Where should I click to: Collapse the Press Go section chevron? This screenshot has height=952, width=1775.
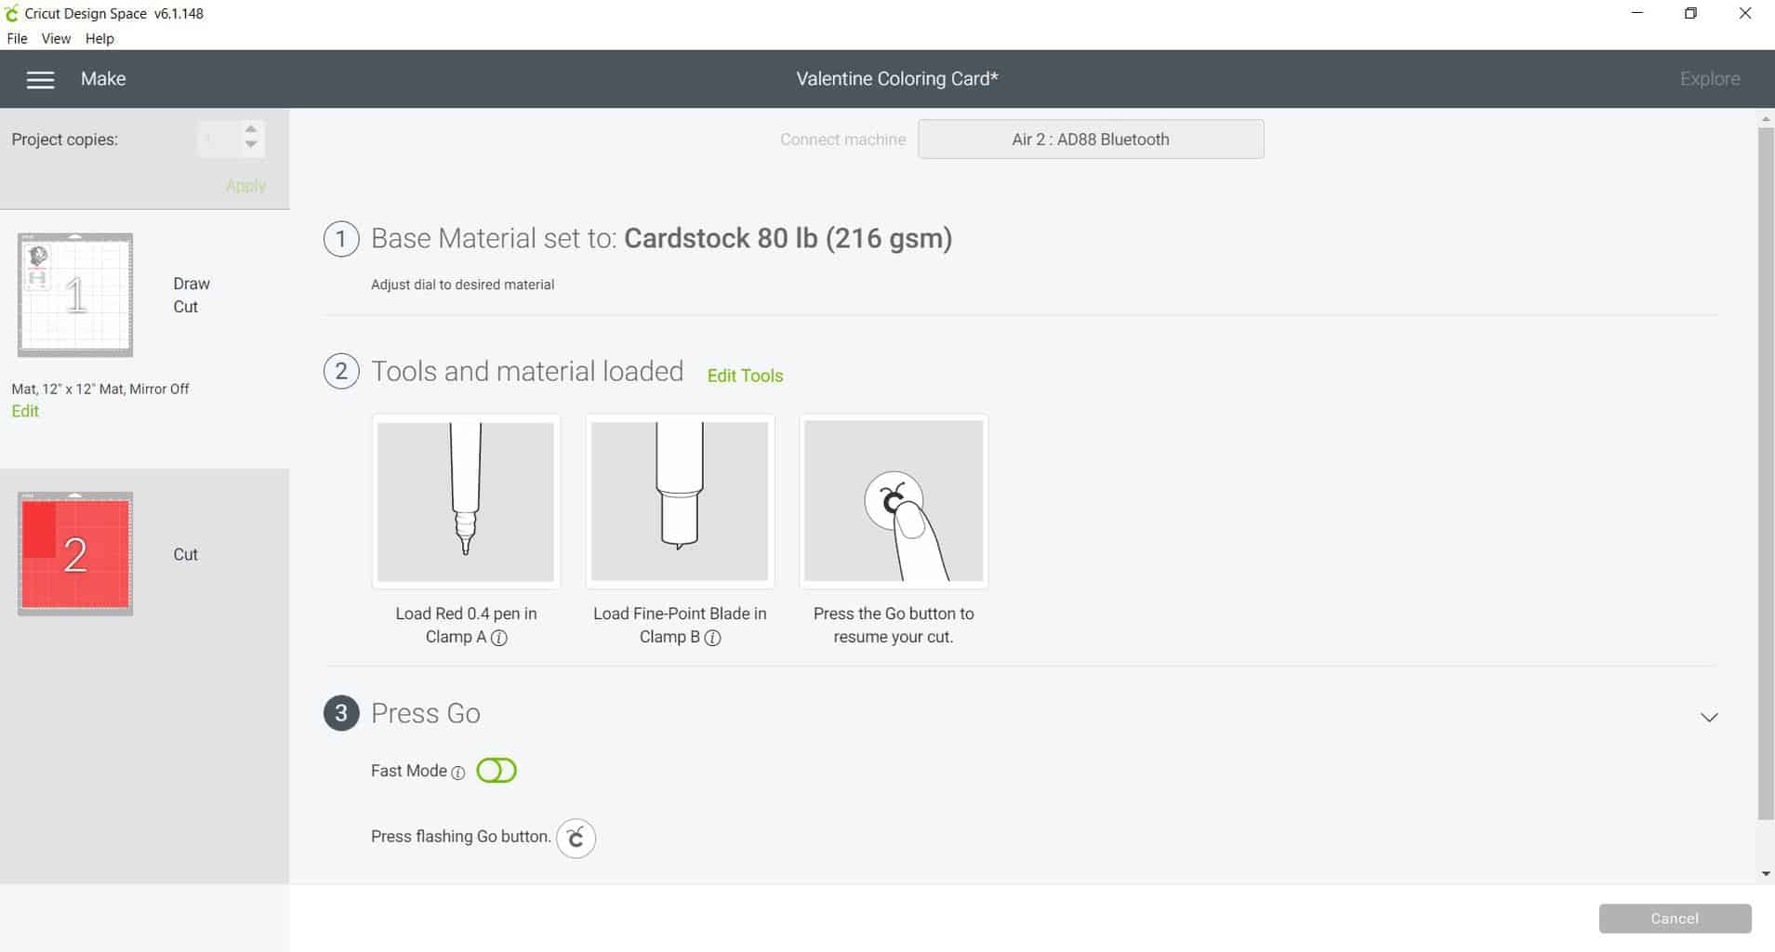[x=1709, y=717]
